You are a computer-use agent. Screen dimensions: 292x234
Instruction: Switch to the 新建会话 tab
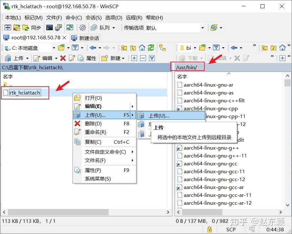(86, 38)
